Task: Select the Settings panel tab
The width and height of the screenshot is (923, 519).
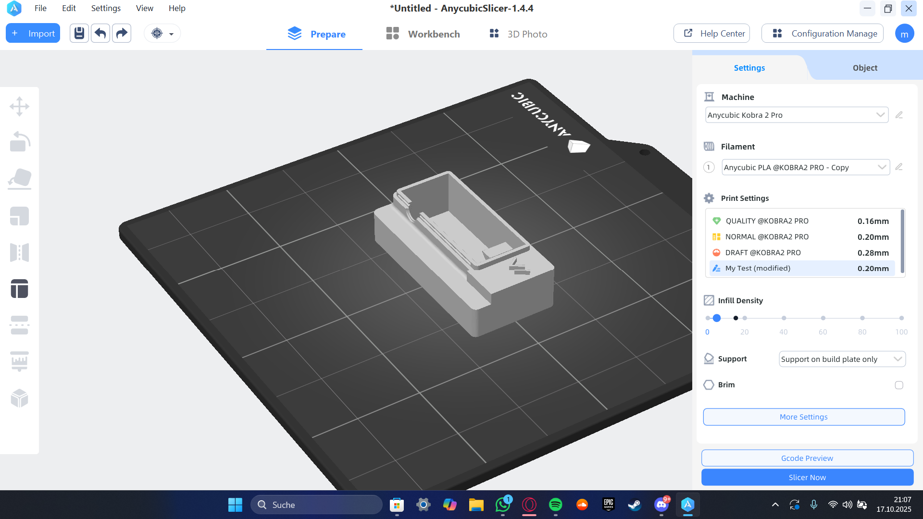Action: point(749,68)
